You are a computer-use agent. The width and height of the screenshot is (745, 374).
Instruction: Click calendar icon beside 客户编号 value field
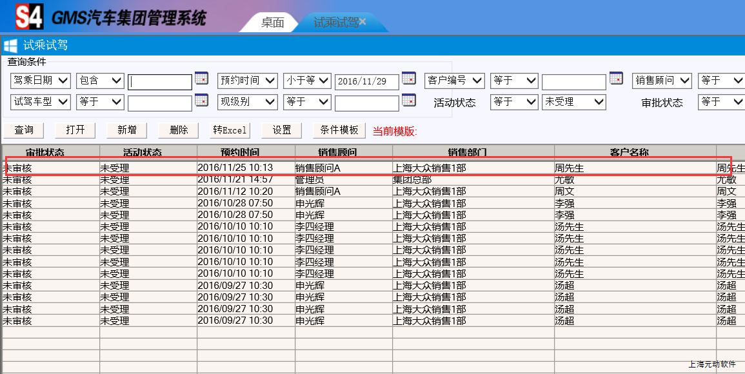point(616,79)
